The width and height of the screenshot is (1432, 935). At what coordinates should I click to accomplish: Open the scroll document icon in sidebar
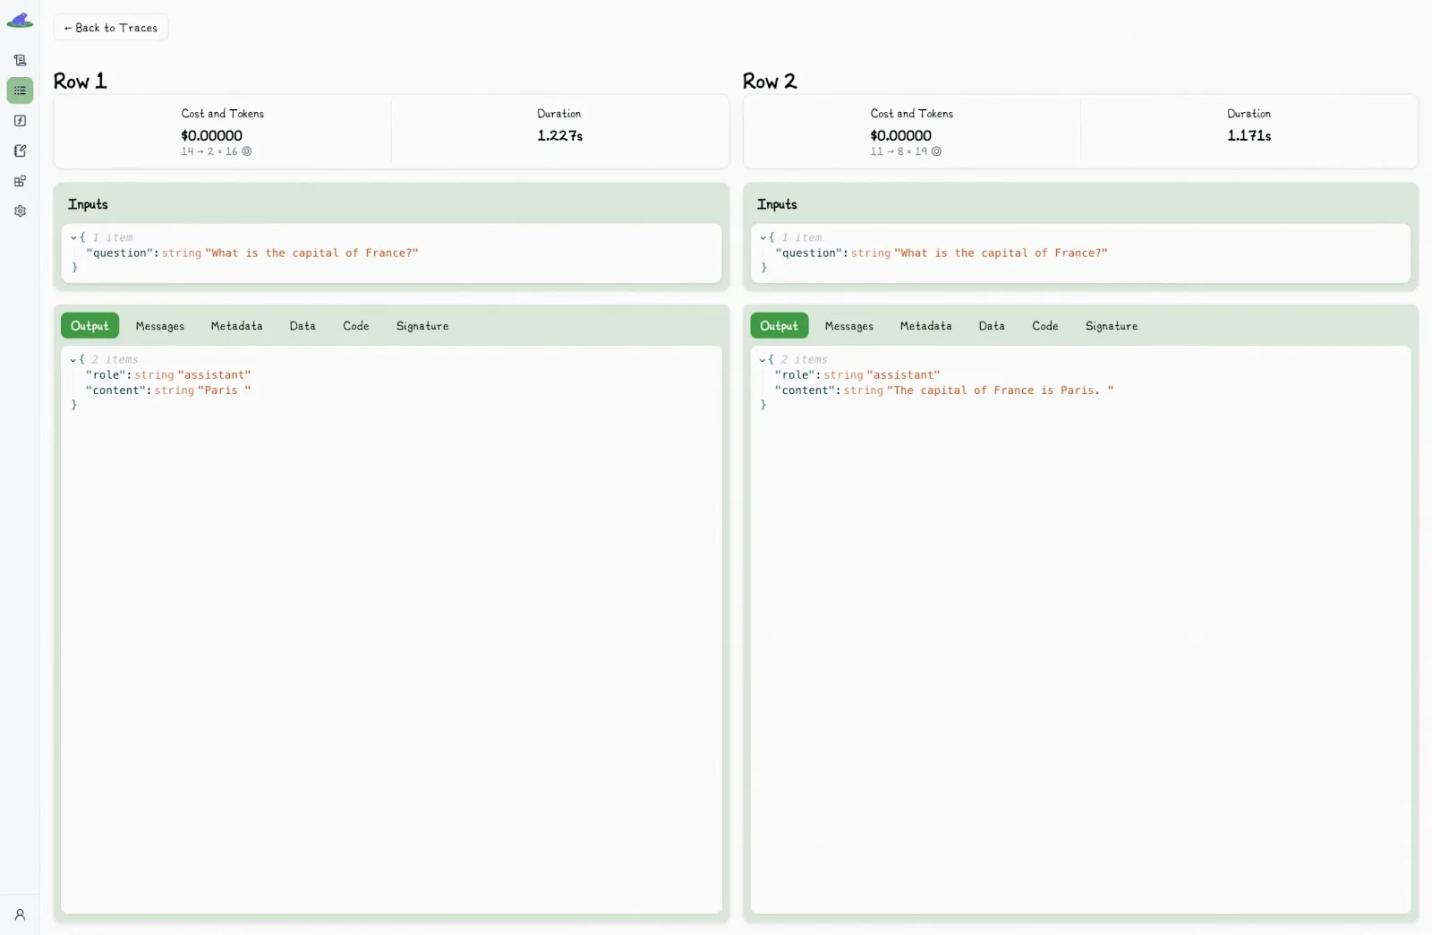[20, 61]
